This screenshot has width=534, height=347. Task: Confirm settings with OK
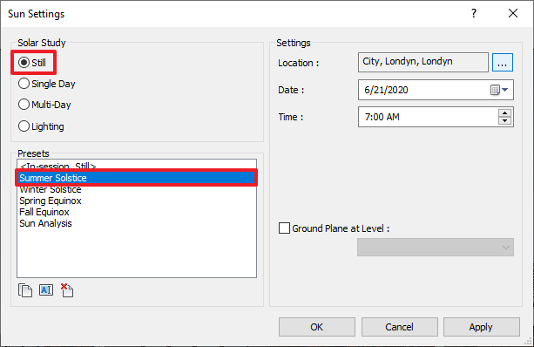tap(317, 327)
